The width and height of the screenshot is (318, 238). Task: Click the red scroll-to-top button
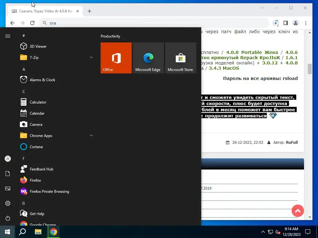pyautogui.click(x=298, y=211)
